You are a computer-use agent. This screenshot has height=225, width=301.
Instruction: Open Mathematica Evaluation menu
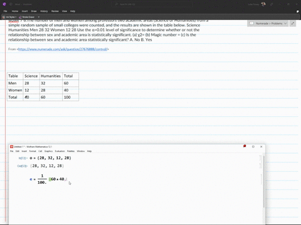click(60, 151)
